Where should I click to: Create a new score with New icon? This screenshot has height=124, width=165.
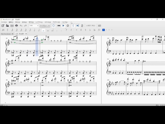(3, 26)
